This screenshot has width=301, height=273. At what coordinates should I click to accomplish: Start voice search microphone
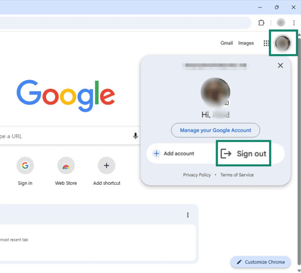[x=135, y=136]
